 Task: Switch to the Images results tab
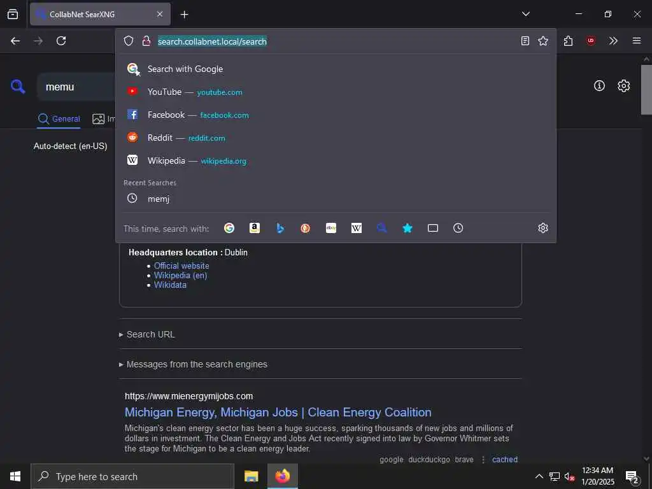[104, 119]
